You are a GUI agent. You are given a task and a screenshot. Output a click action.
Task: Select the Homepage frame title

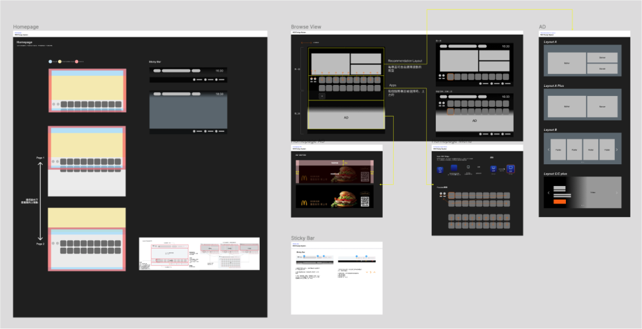26,27
